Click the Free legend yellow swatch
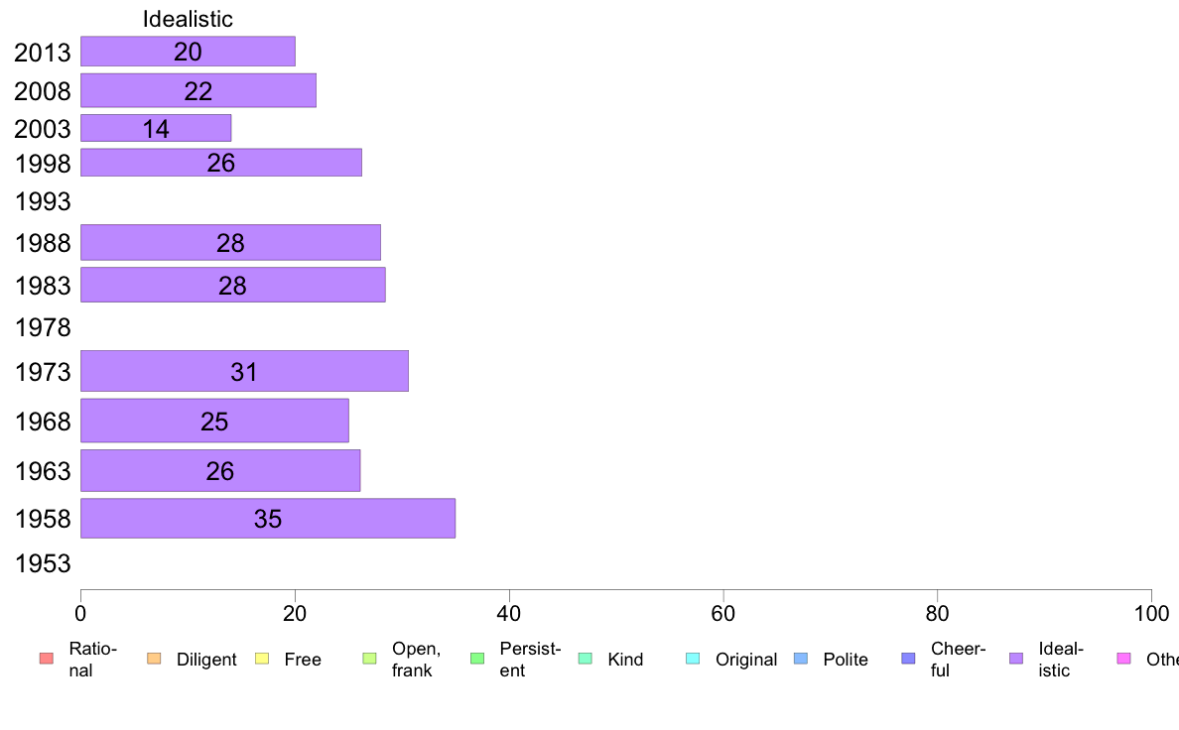This screenshot has width=1179, height=730. 262,659
